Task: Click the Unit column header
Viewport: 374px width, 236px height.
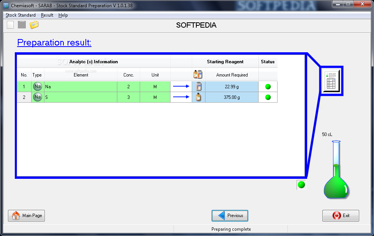Action: (x=155, y=75)
